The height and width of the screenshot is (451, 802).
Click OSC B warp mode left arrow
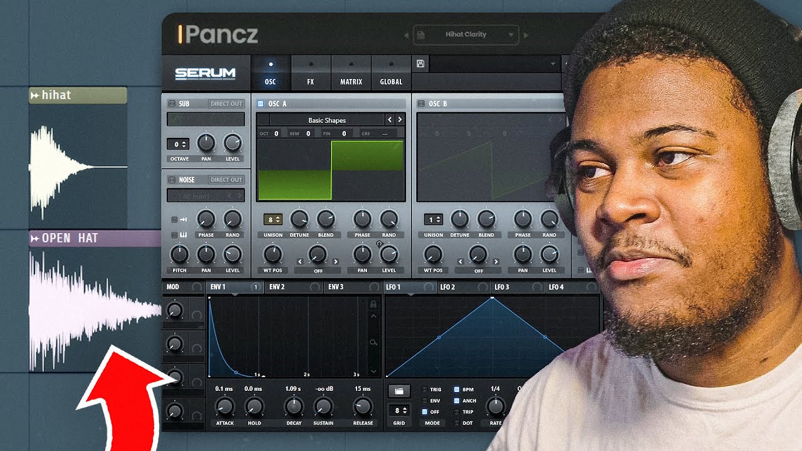pyautogui.click(x=461, y=262)
